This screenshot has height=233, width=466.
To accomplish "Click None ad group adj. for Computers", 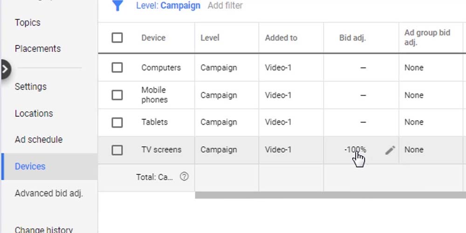I will (414, 68).
